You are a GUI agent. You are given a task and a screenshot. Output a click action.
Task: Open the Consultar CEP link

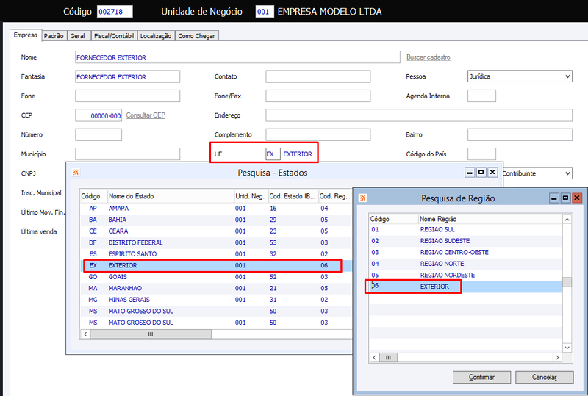point(146,115)
